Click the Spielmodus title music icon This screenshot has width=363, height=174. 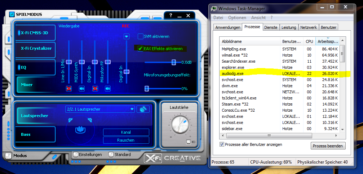(x=12, y=14)
